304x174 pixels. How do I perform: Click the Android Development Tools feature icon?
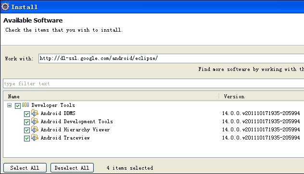coord(35,121)
